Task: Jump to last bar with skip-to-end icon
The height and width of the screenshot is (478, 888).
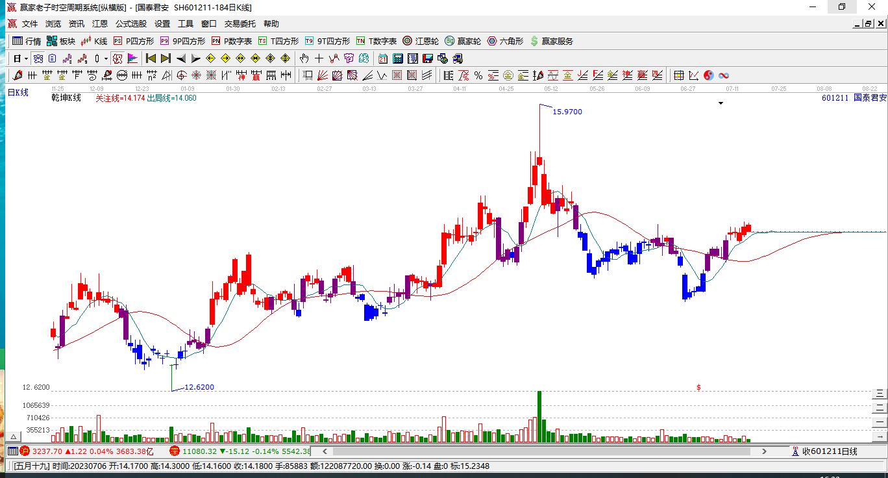Action: pos(166,58)
